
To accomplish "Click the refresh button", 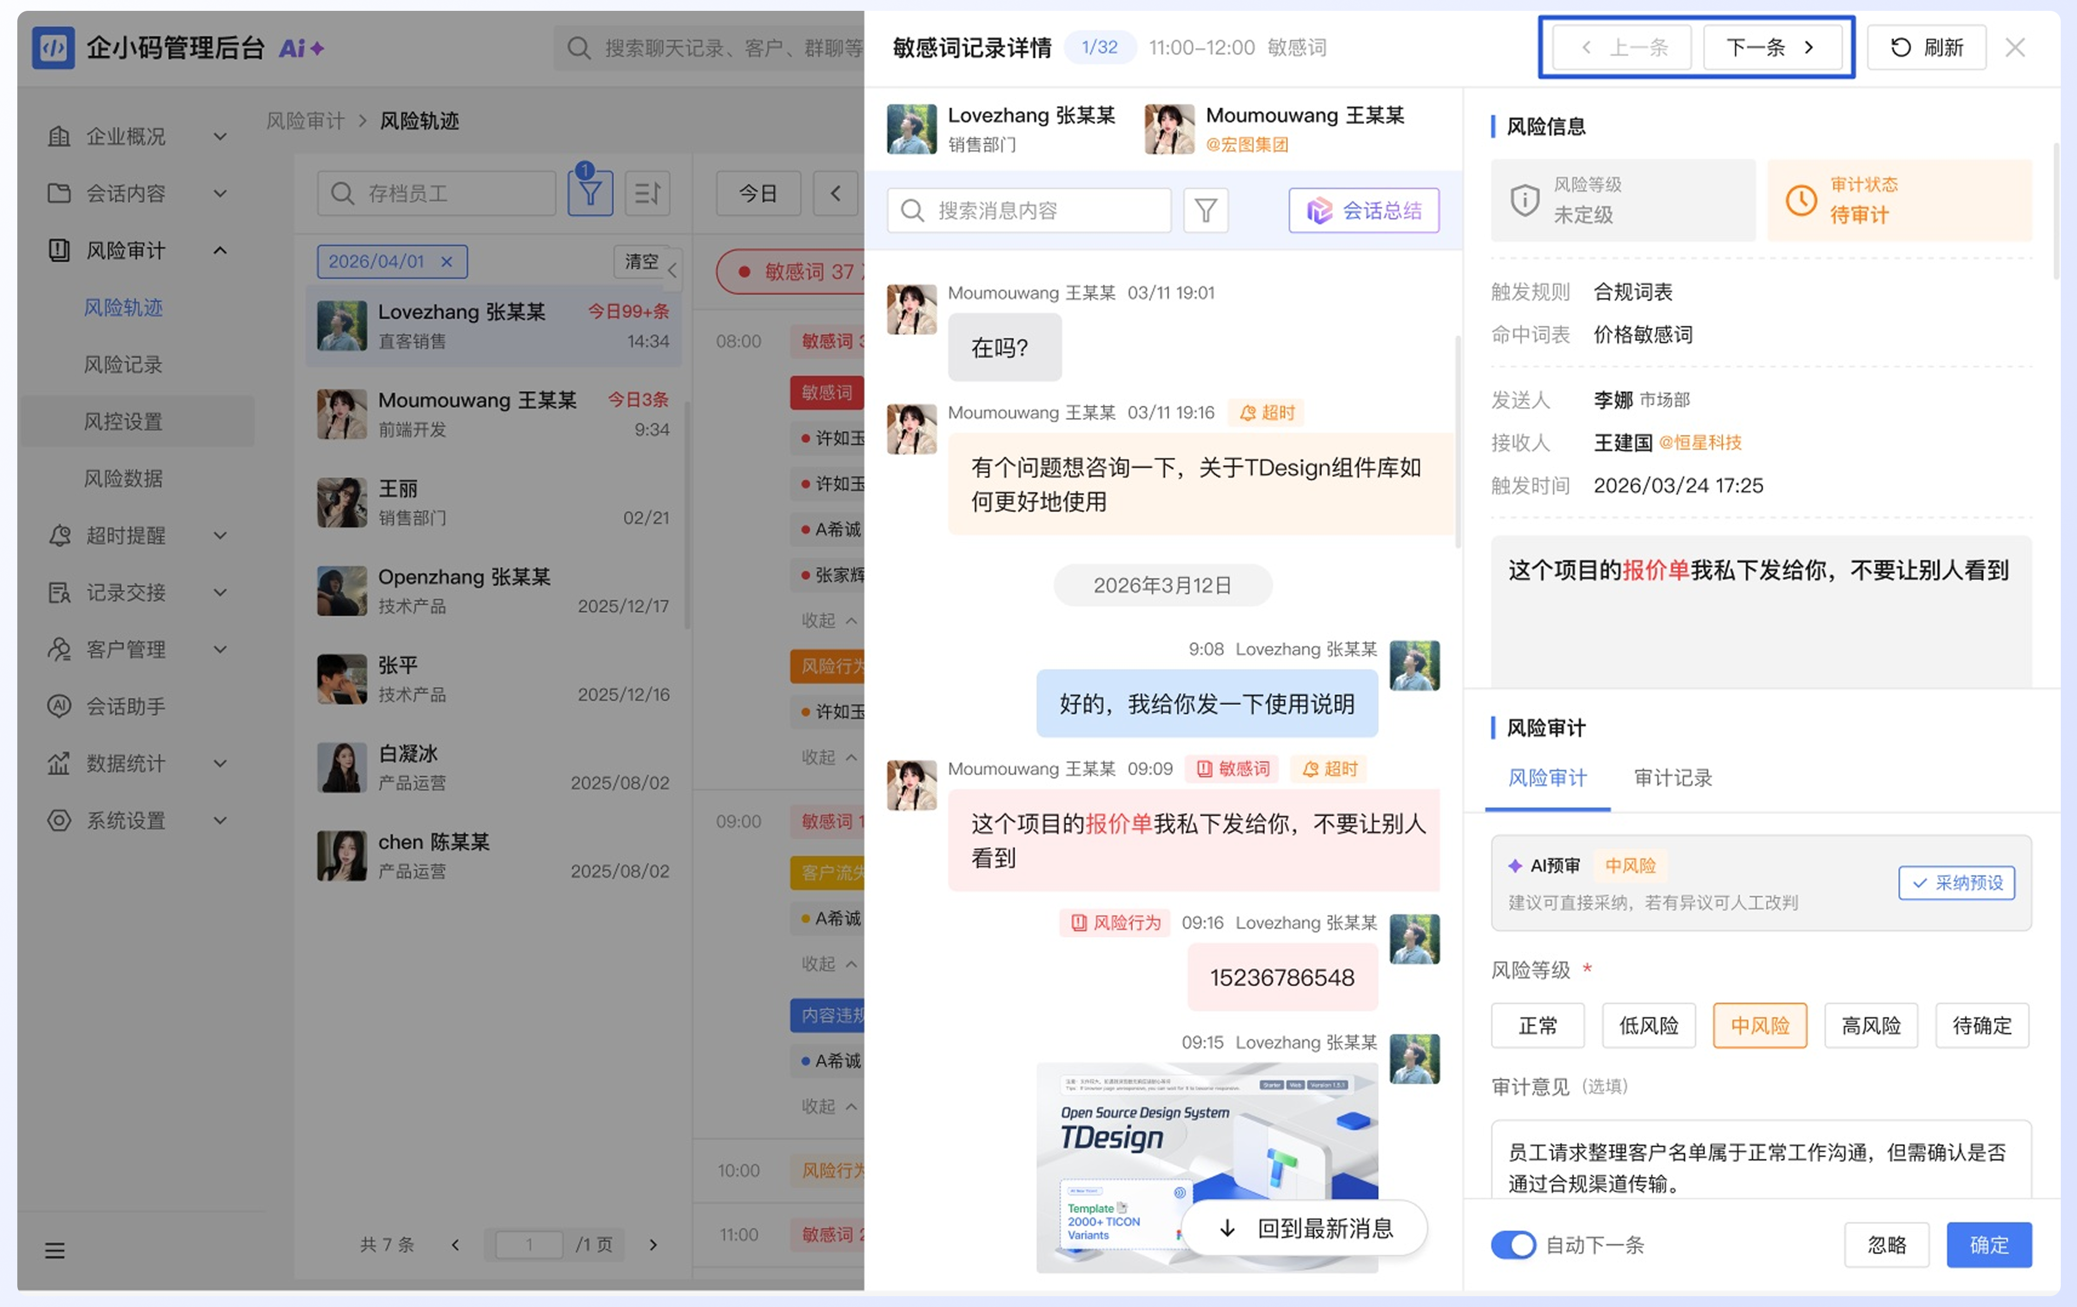I will [x=1926, y=48].
